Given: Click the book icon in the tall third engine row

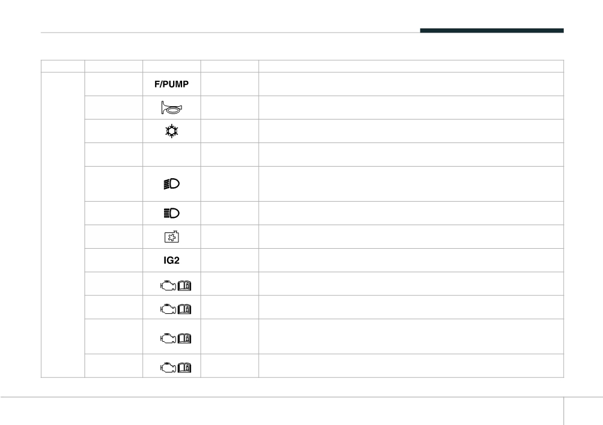Looking at the screenshot, I should point(184,339).
